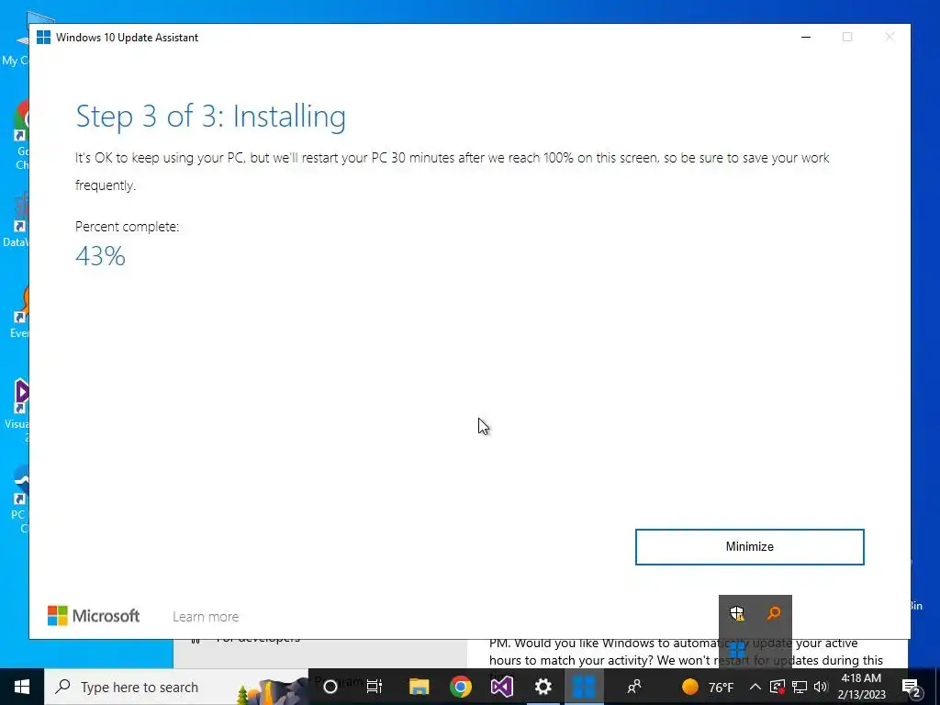The image size is (940, 705).
Task: Collapse the hidden tray icons chevron
Action: (x=755, y=687)
